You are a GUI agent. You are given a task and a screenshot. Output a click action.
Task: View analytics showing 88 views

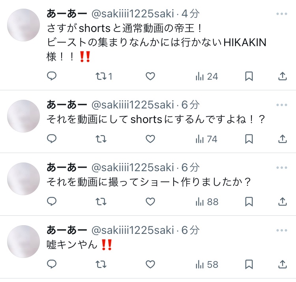pyautogui.click(x=207, y=202)
